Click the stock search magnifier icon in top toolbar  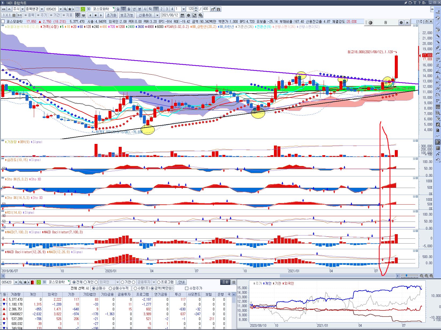click(65, 9)
